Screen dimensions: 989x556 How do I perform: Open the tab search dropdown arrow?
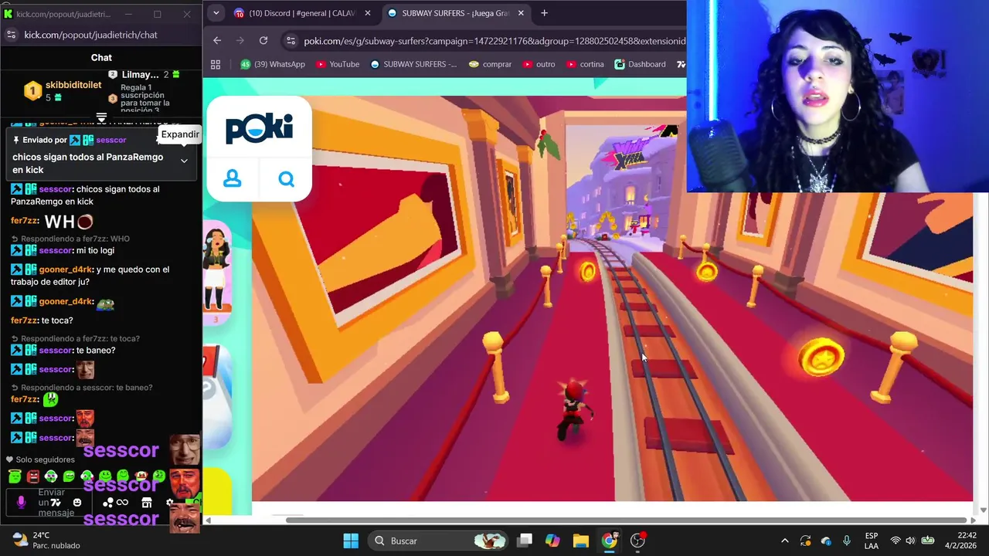coord(216,13)
